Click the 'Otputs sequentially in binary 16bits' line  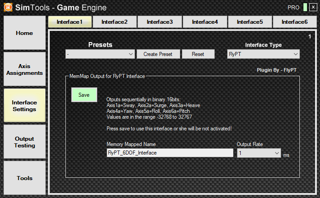pyautogui.click(x=143, y=99)
